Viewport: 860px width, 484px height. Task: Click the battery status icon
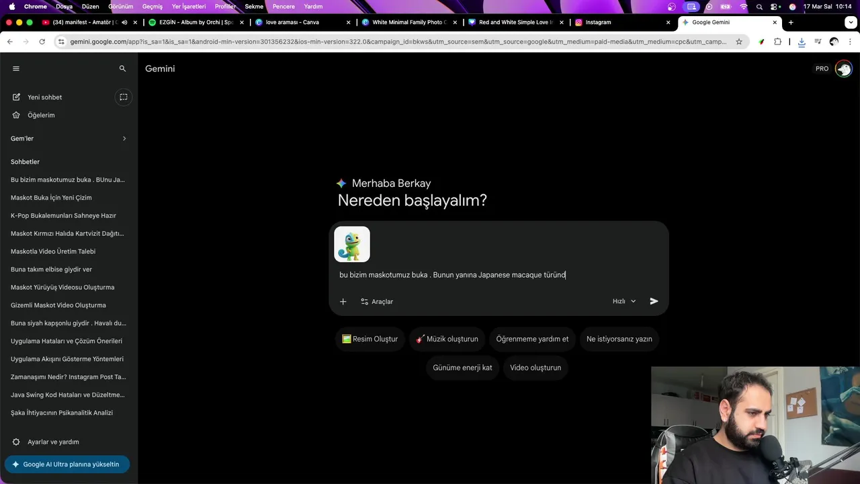(726, 7)
